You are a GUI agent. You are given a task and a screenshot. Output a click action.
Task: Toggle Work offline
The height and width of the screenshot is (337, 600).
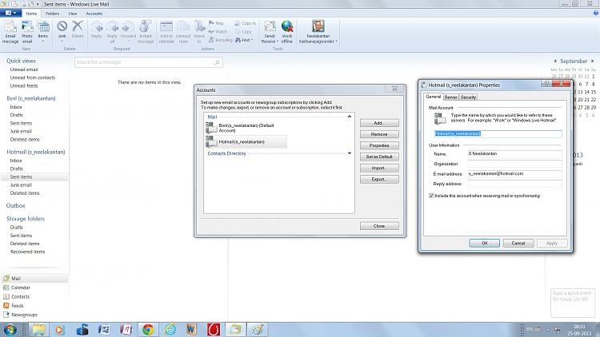click(287, 32)
